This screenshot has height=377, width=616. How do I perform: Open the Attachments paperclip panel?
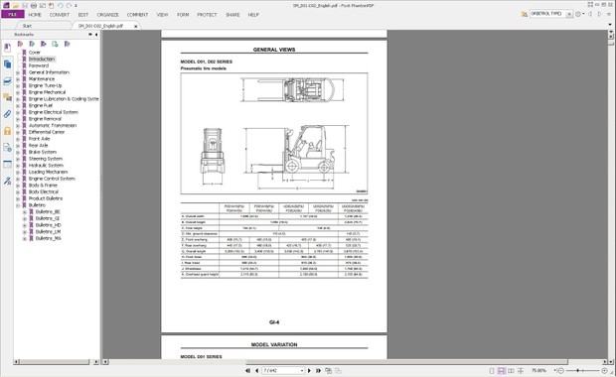(8, 114)
